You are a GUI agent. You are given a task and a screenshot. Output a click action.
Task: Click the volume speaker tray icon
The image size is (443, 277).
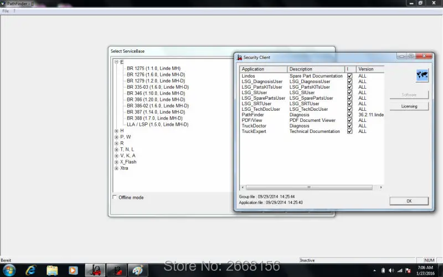pyautogui.click(x=392, y=270)
